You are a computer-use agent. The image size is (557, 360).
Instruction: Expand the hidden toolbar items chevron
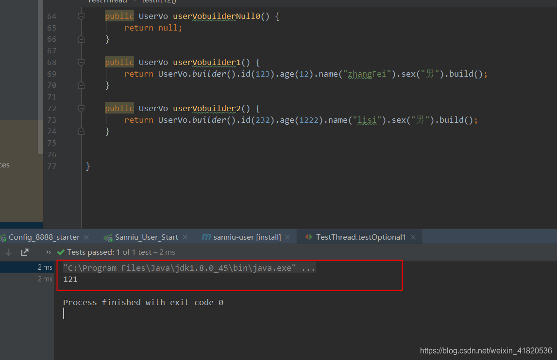pyautogui.click(x=48, y=252)
